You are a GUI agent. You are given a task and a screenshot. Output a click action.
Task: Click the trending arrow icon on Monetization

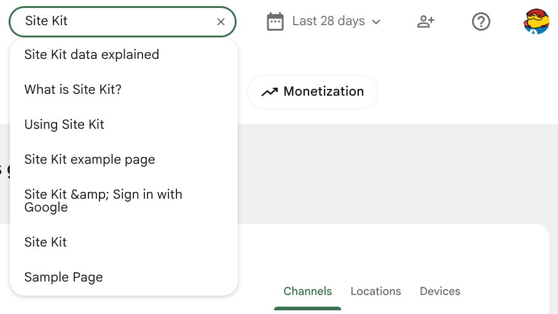coord(269,92)
